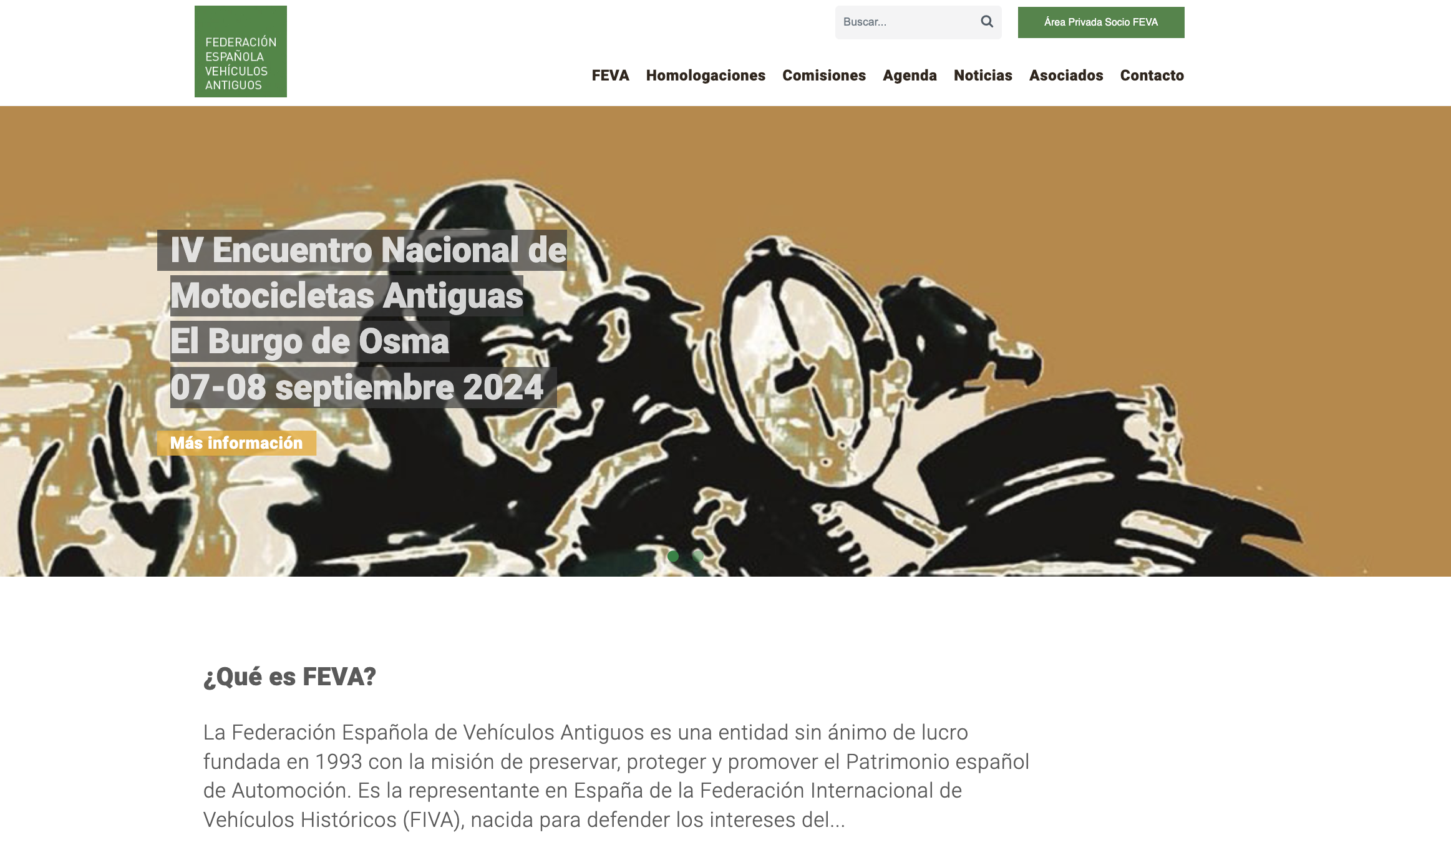Click the Área Privada Socio FEVA button
1451x855 pixels.
[1101, 22]
